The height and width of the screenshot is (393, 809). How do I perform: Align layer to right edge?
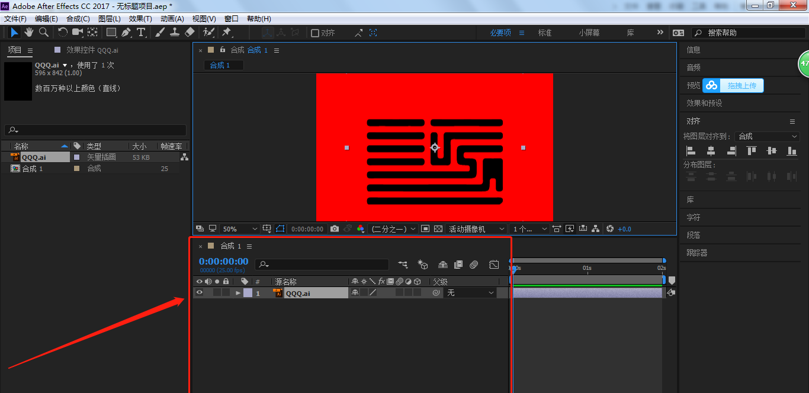coord(731,151)
